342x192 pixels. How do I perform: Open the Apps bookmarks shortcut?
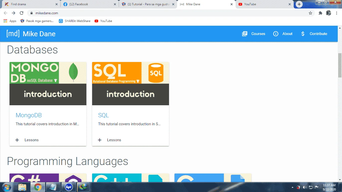click(10, 21)
